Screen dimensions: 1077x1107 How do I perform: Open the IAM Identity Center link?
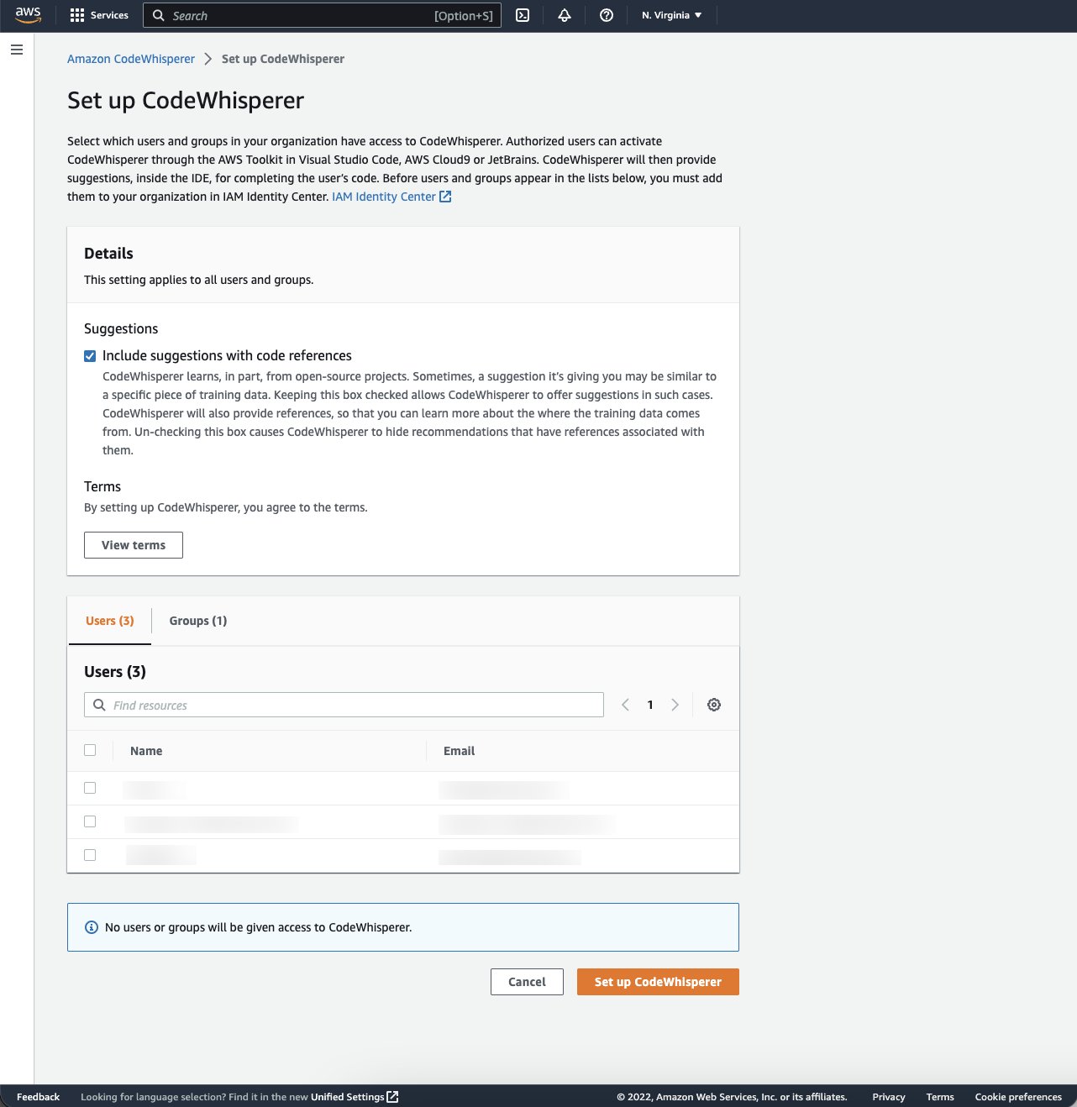384,197
